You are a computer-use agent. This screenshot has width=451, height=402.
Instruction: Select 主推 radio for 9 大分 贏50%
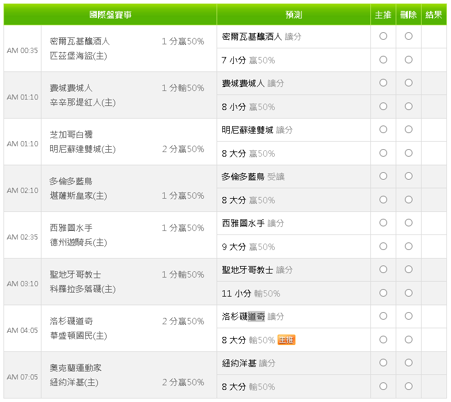pyautogui.click(x=383, y=246)
